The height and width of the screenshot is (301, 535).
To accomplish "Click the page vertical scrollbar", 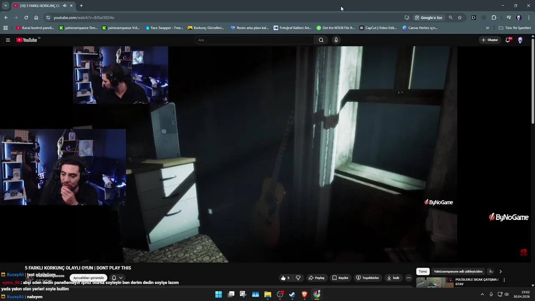I will pos(532,82).
